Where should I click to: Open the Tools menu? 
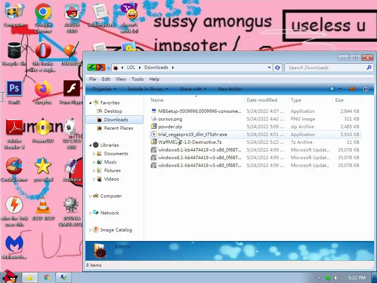[138, 79]
